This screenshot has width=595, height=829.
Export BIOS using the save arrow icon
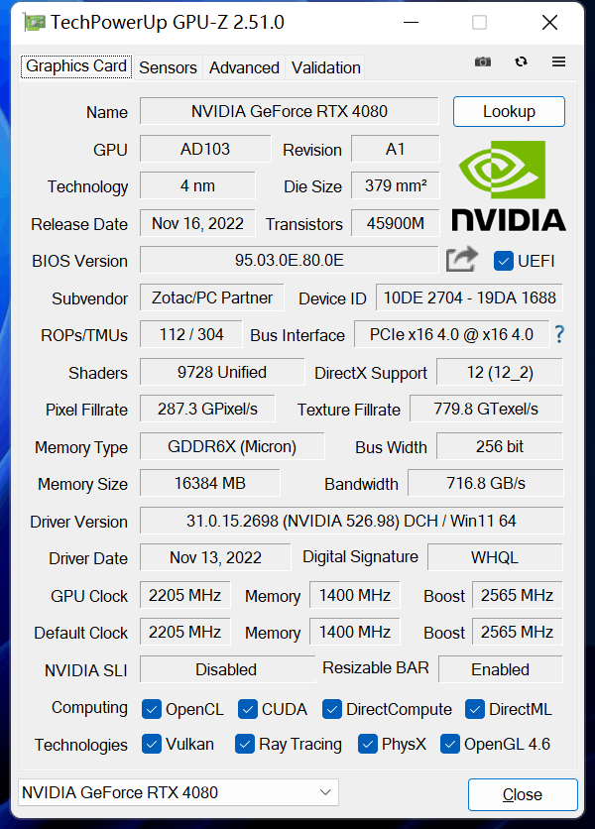(460, 258)
